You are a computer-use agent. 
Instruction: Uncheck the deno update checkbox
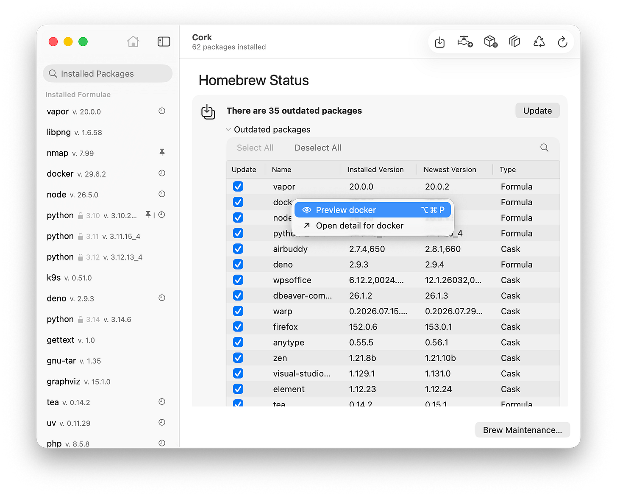pyautogui.click(x=238, y=265)
